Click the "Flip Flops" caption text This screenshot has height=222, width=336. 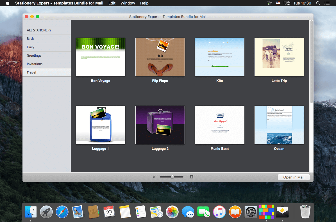click(160, 81)
